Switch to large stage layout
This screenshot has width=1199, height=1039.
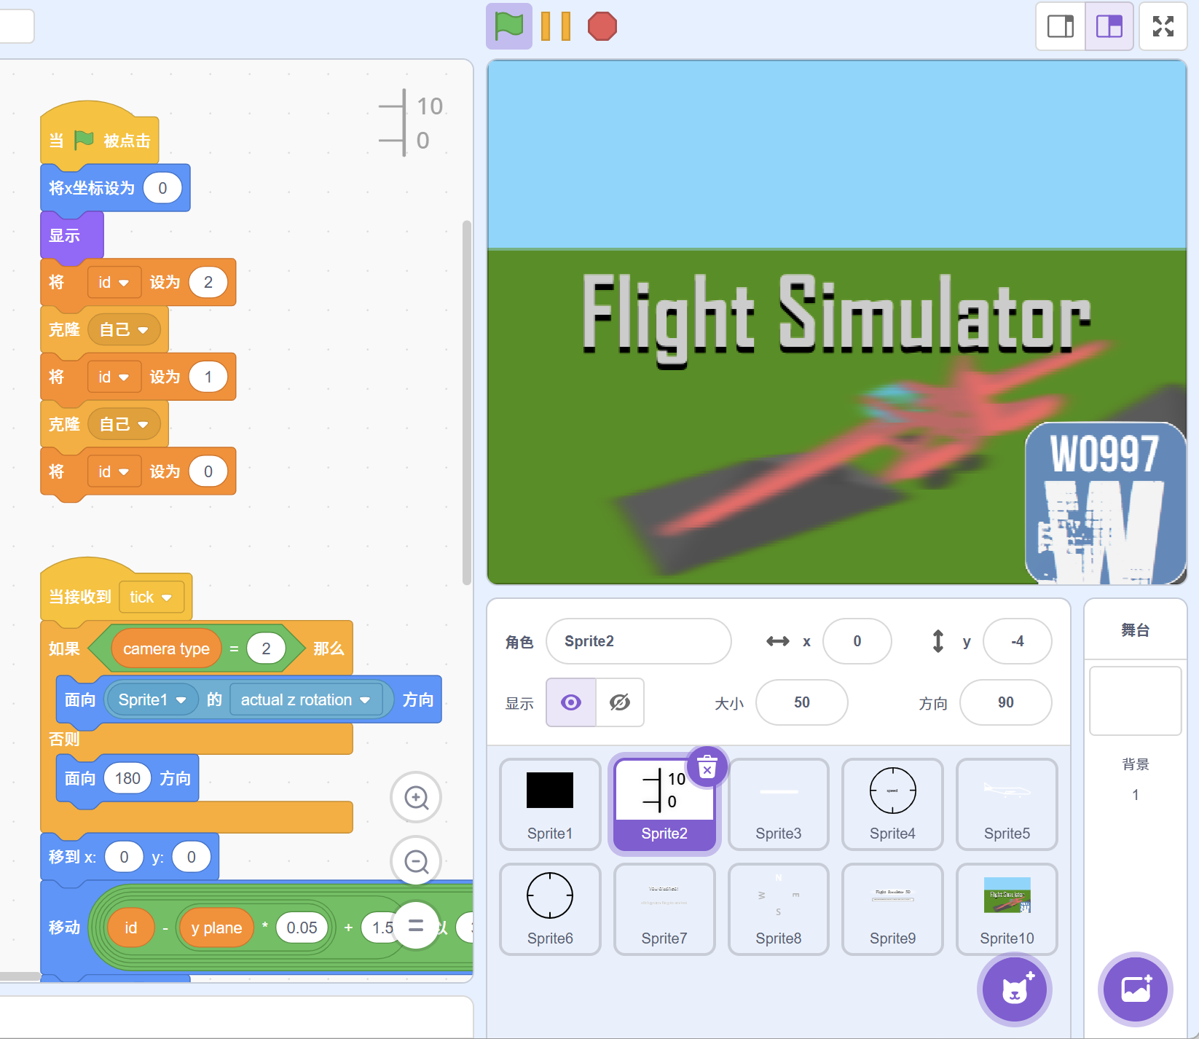coord(1109,27)
